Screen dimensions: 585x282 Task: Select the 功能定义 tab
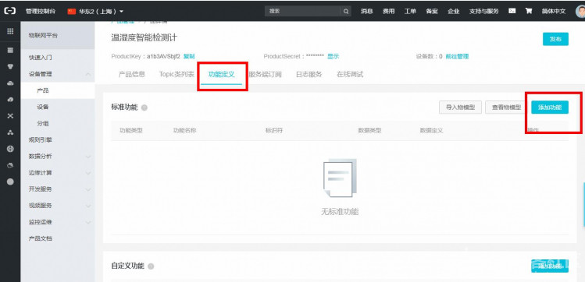(222, 75)
